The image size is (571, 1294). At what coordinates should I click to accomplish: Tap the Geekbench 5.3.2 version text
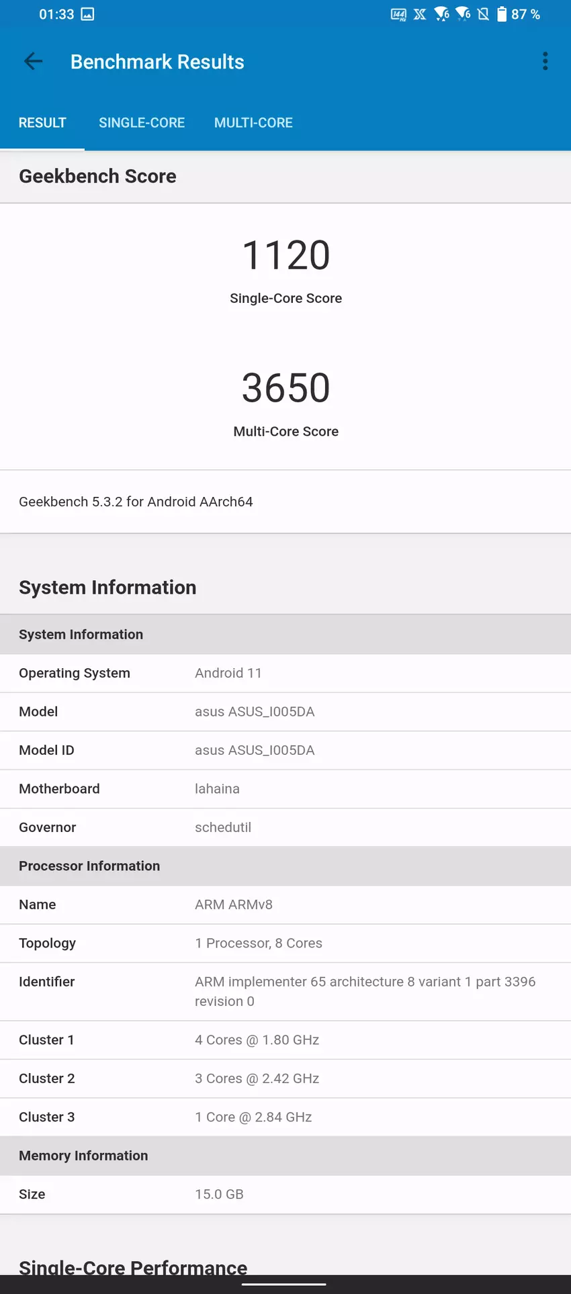(136, 502)
